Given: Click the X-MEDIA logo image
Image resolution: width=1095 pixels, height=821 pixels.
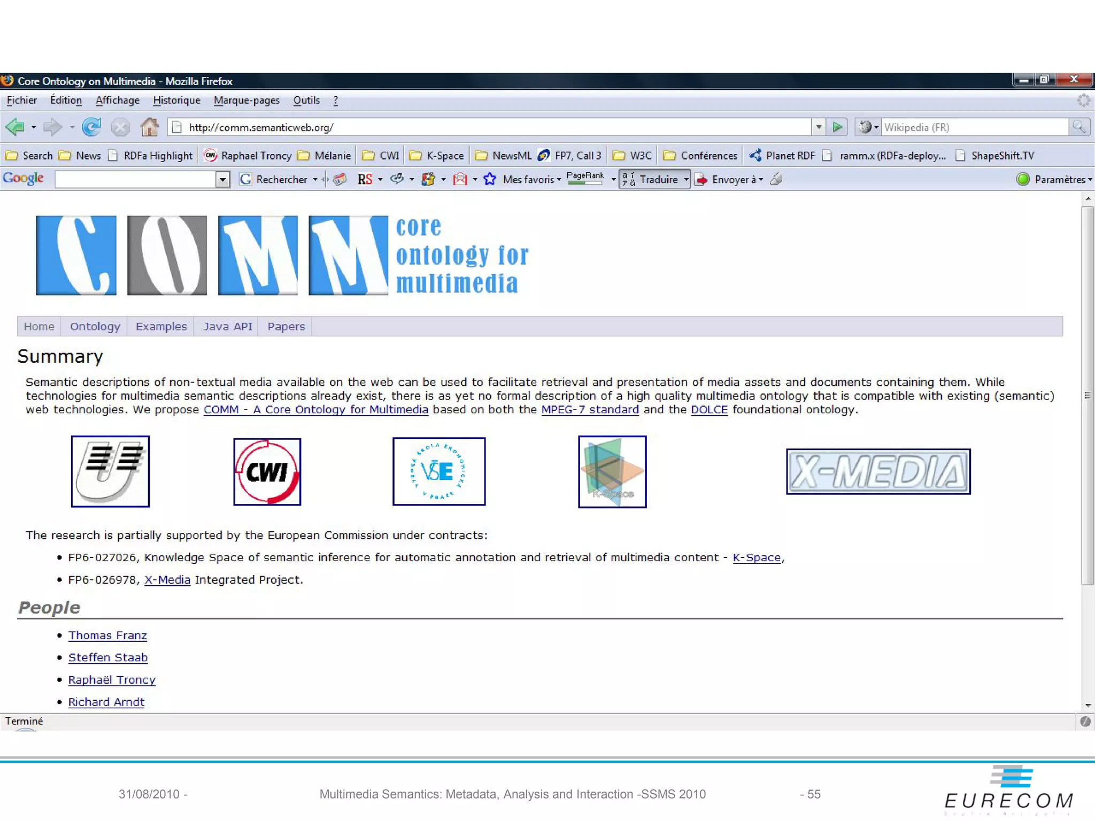Looking at the screenshot, I should [878, 471].
